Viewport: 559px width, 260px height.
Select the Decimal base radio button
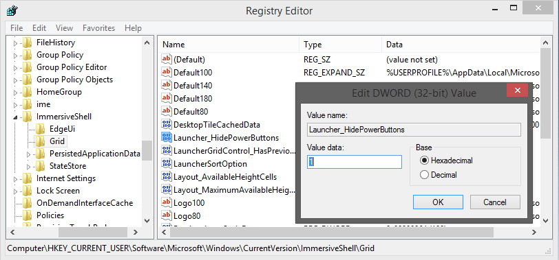(424, 175)
